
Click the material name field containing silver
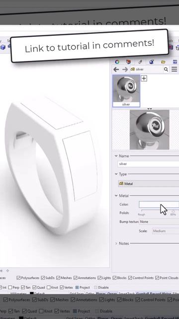pyautogui.click(x=148, y=164)
